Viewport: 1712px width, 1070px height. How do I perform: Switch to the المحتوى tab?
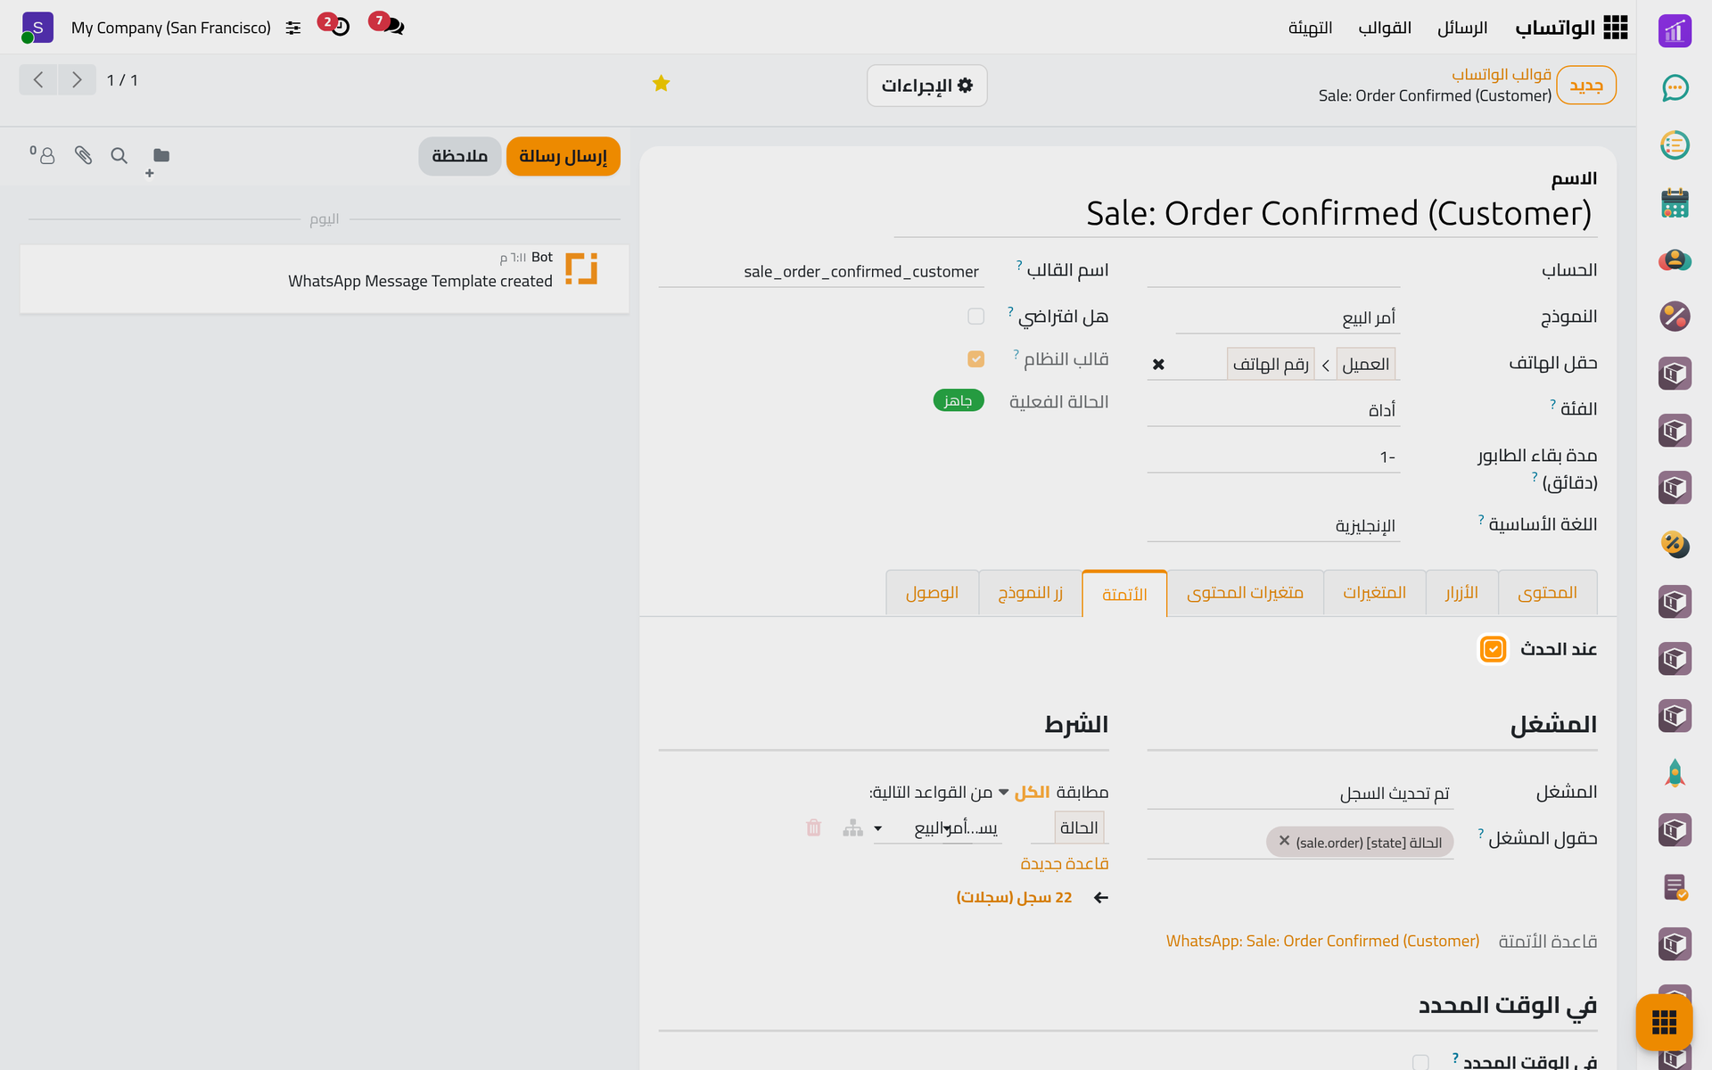(x=1547, y=593)
